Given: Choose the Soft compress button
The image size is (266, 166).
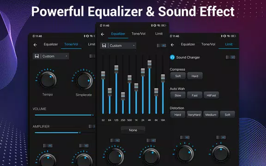Looking at the screenshot, I should coord(178,76).
